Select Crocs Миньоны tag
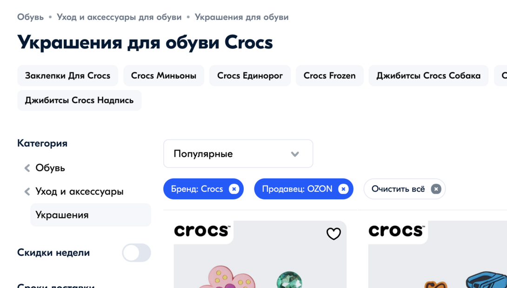This screenshot has width=507, height=288. 164,76
